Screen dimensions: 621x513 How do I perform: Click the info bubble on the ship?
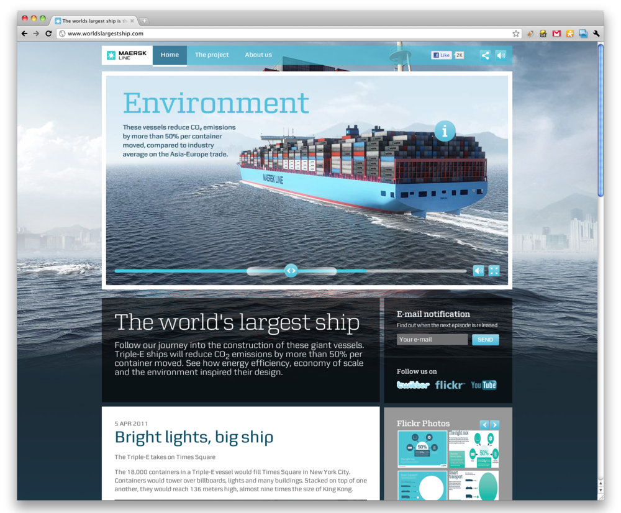click(445, 130)
